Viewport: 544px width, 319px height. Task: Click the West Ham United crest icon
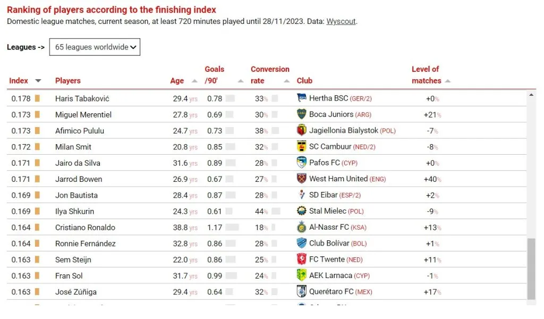301,179
